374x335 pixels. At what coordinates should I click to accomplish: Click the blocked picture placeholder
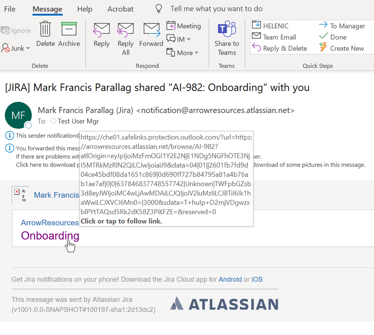(21, 195)
